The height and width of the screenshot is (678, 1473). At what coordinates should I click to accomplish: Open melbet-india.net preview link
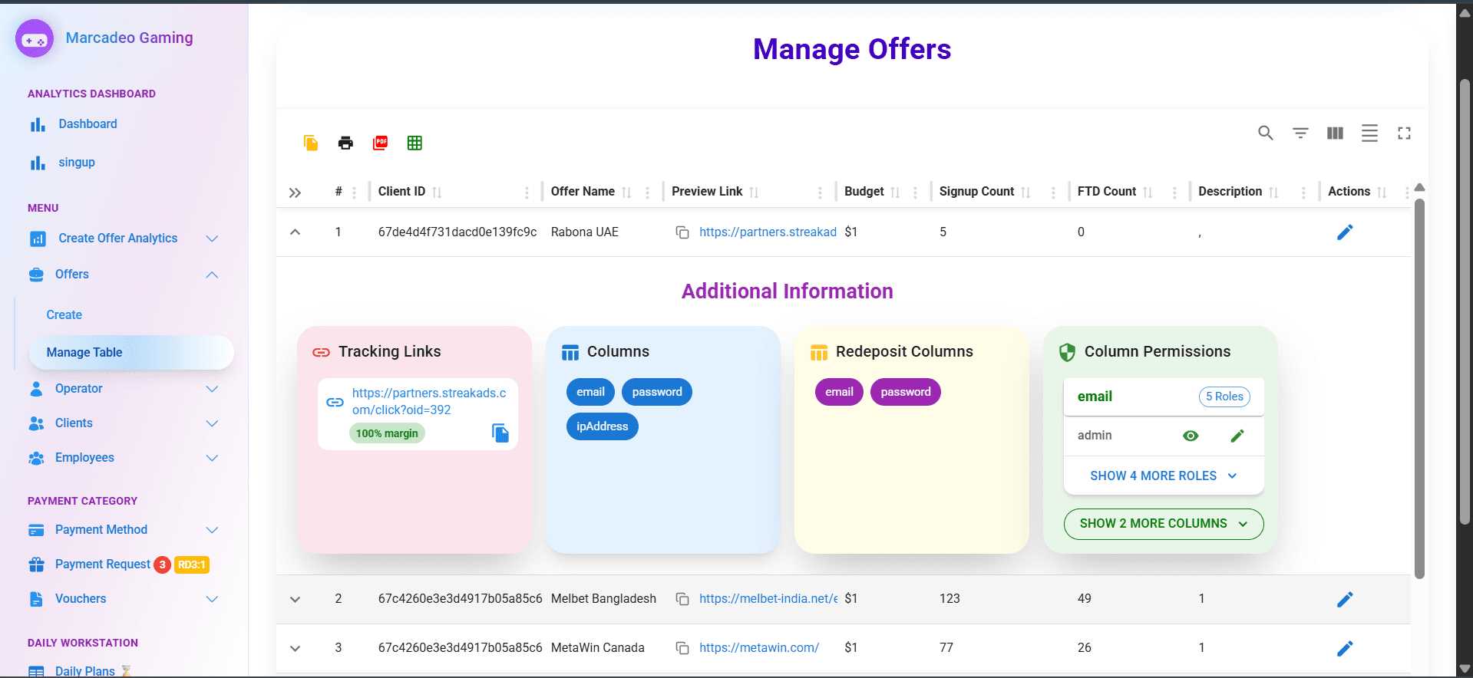click(x=768, y=598)
